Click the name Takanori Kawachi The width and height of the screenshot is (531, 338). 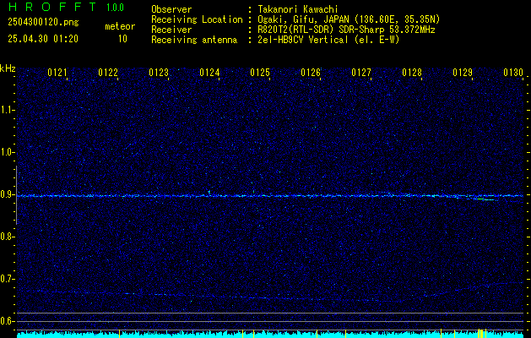[298, 9]
